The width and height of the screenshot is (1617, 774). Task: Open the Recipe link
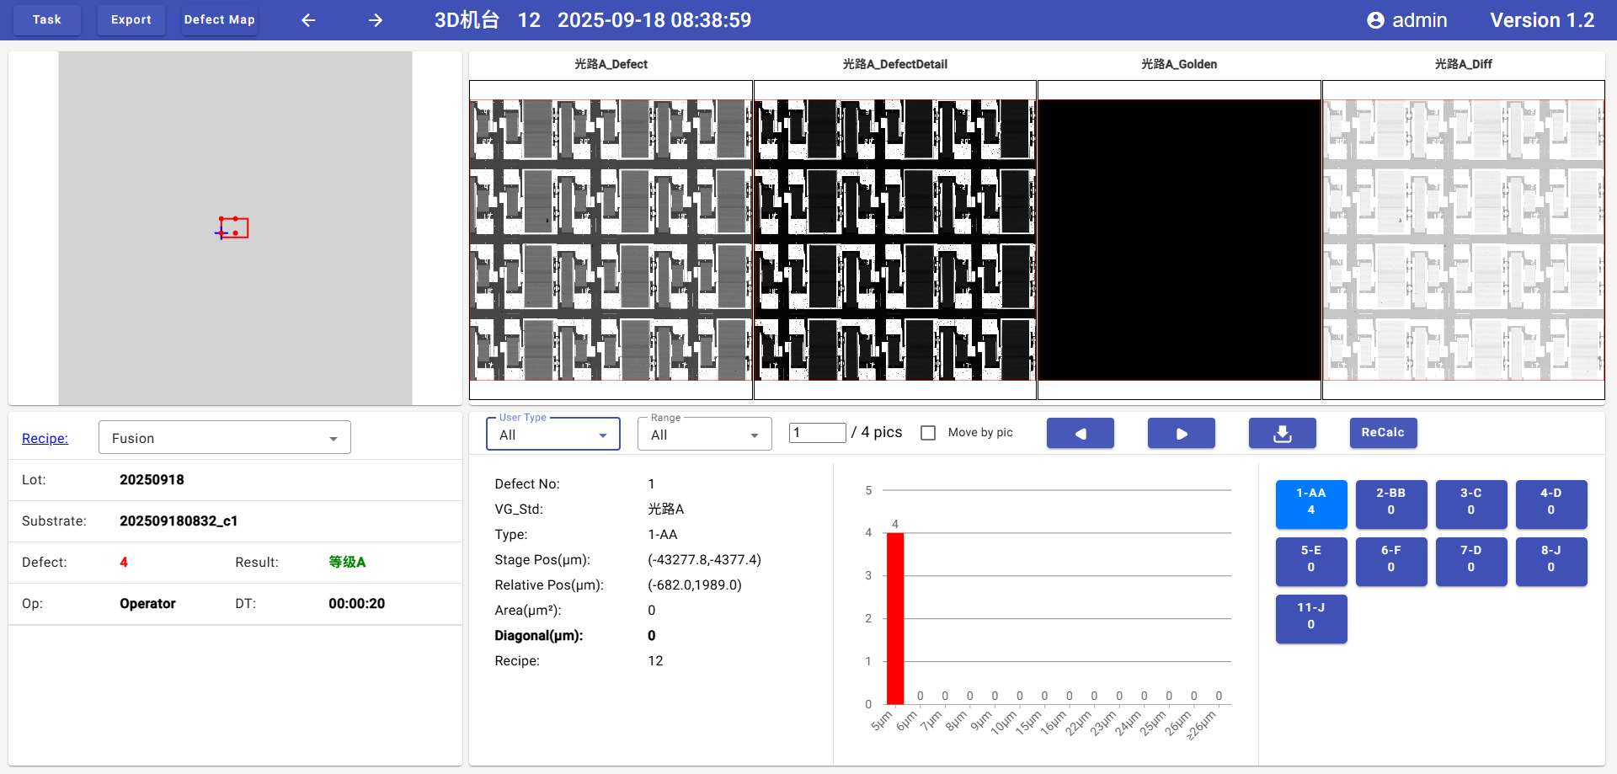(x=45, y=438)
